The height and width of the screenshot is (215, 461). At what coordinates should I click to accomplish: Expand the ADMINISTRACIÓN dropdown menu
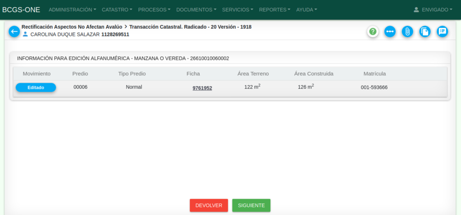72,10
